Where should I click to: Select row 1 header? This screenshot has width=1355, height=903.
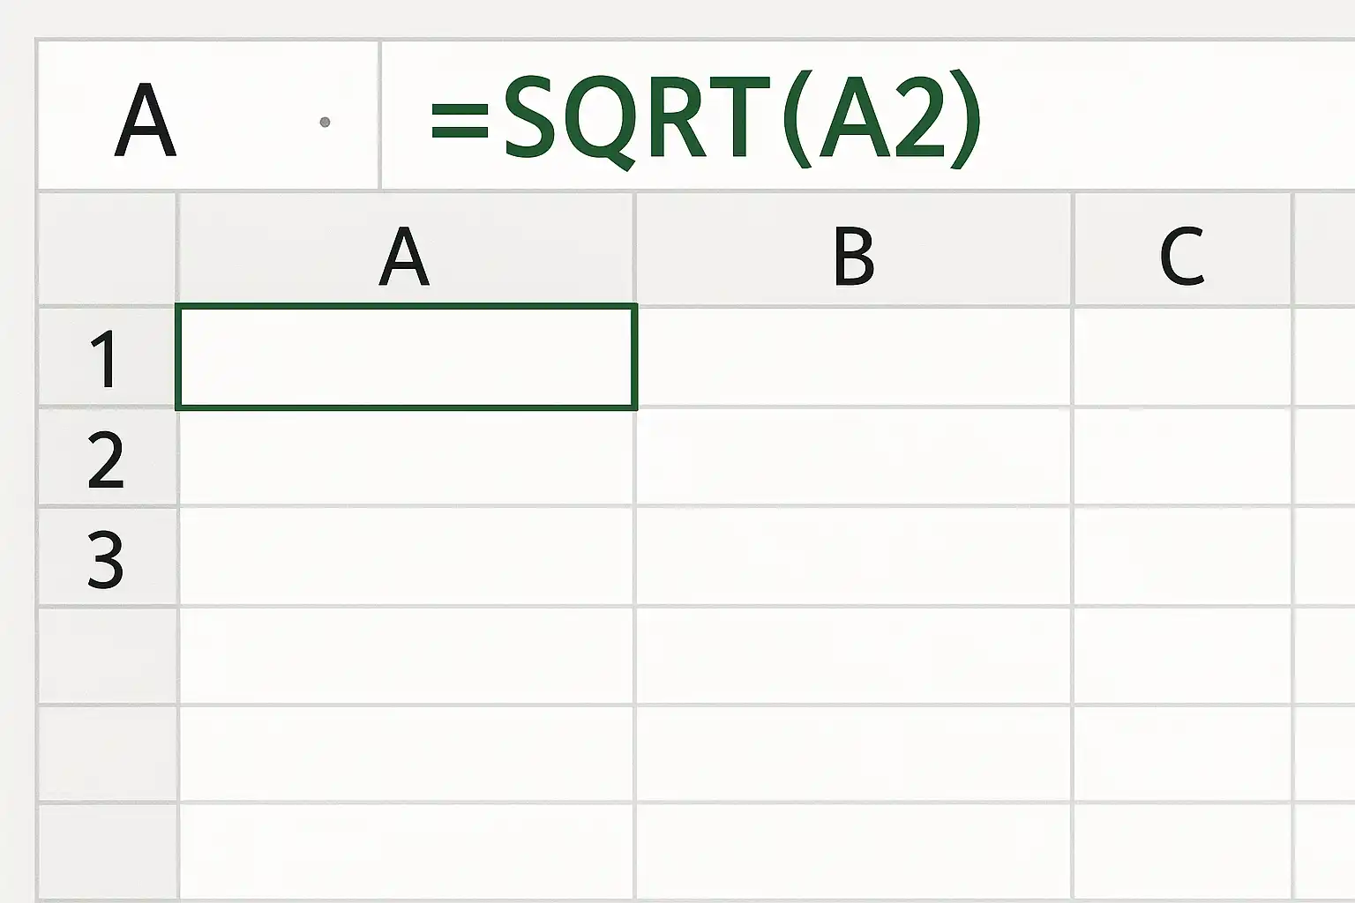click(x=108, y=357)
